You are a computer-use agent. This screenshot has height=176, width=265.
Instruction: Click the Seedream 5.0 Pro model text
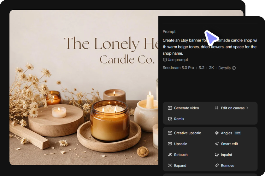click(x=178, y=68)
